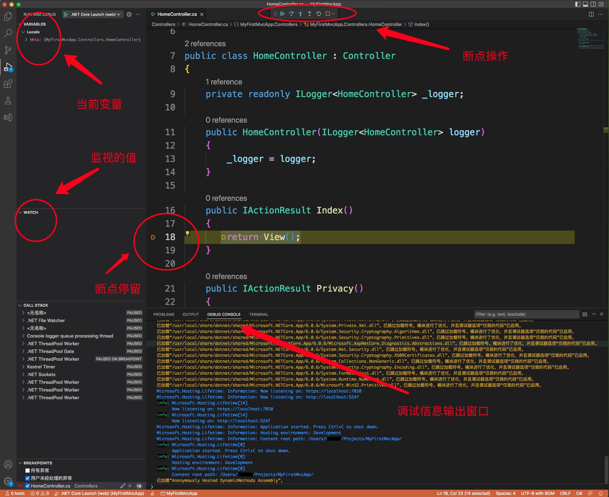The width and height of the screenshot is (609, 497).
Task: Open launch configuration settings gear
Action: (129, 14)
